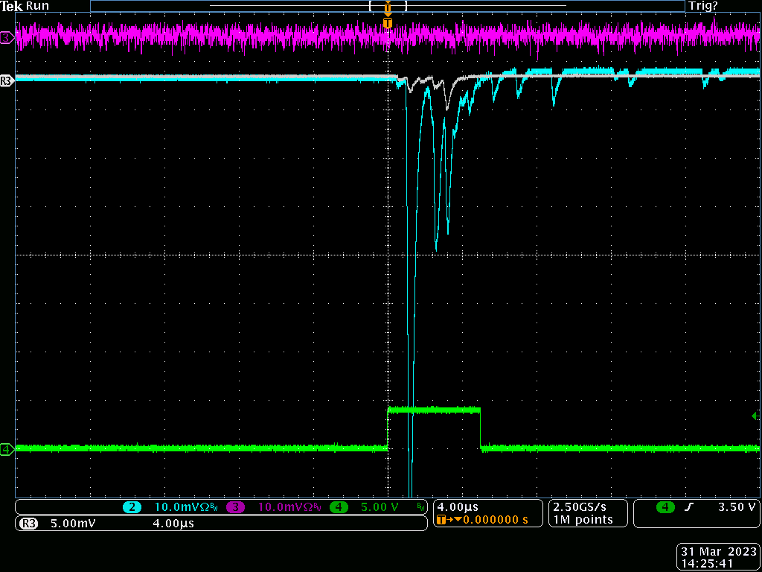The height and width of the screenshot is (572, 762).
Task: Click the trigger source channel 4 badge
Action: (x=665, y=507)
